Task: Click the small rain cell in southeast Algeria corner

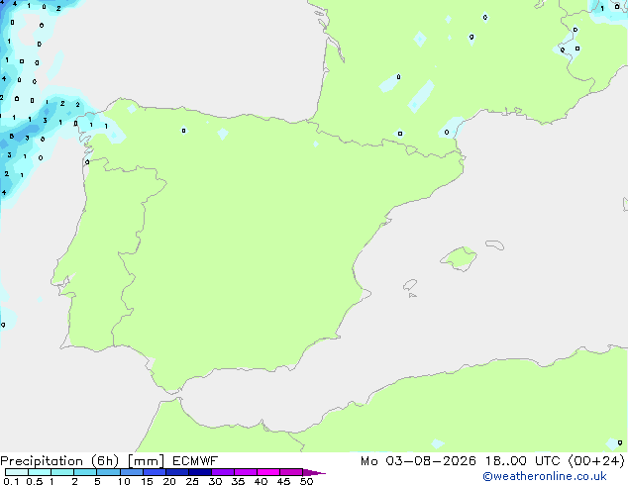Action: click(614, 443)
